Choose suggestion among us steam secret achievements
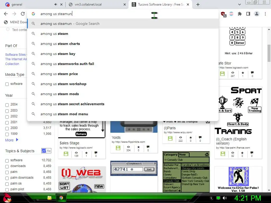This screenshot has width=271, height=203. [x=123, y=104]
